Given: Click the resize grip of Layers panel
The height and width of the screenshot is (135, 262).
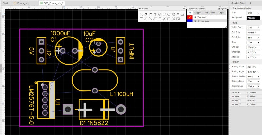Looking at the screenshot, I should (x=226, y=27).
